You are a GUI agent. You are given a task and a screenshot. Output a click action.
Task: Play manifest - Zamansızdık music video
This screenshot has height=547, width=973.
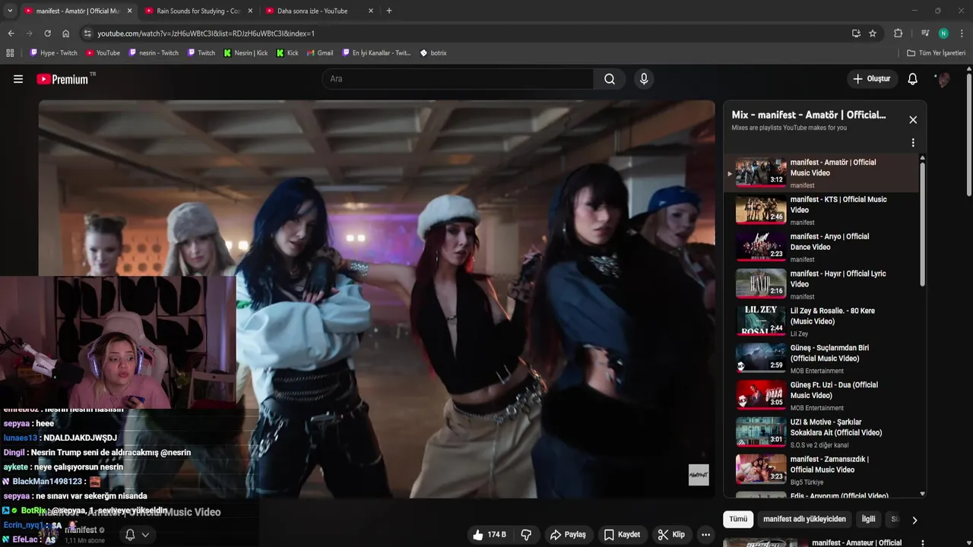pyautogui.click(x=821, y=470)
